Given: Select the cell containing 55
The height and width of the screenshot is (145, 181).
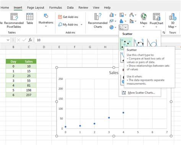Looking at the screenshot, I should 29,81.
